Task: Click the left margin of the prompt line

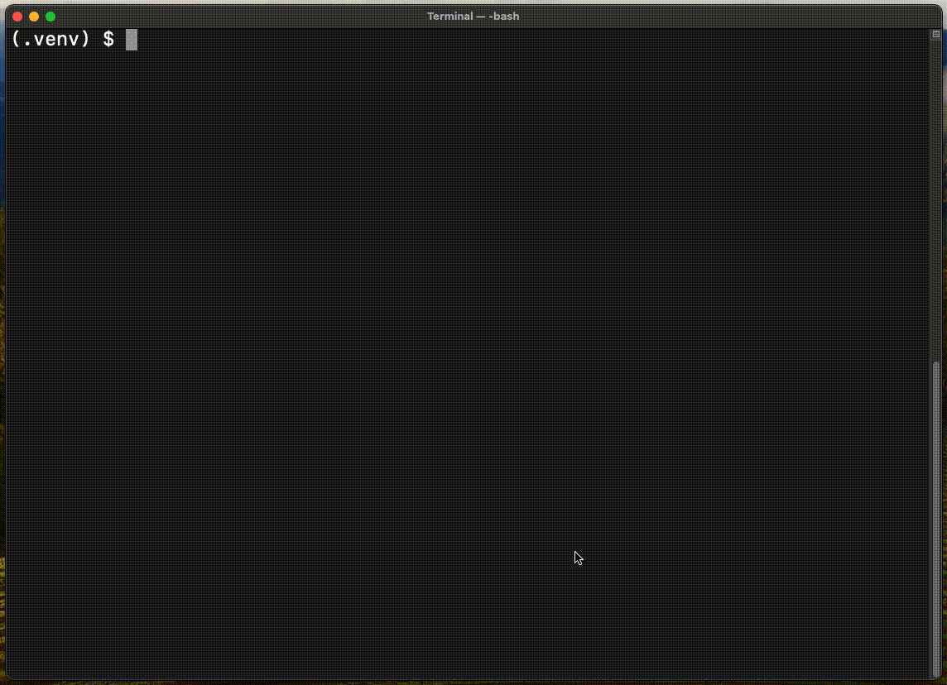Action: pyautogui.click(x=8, y=39)
